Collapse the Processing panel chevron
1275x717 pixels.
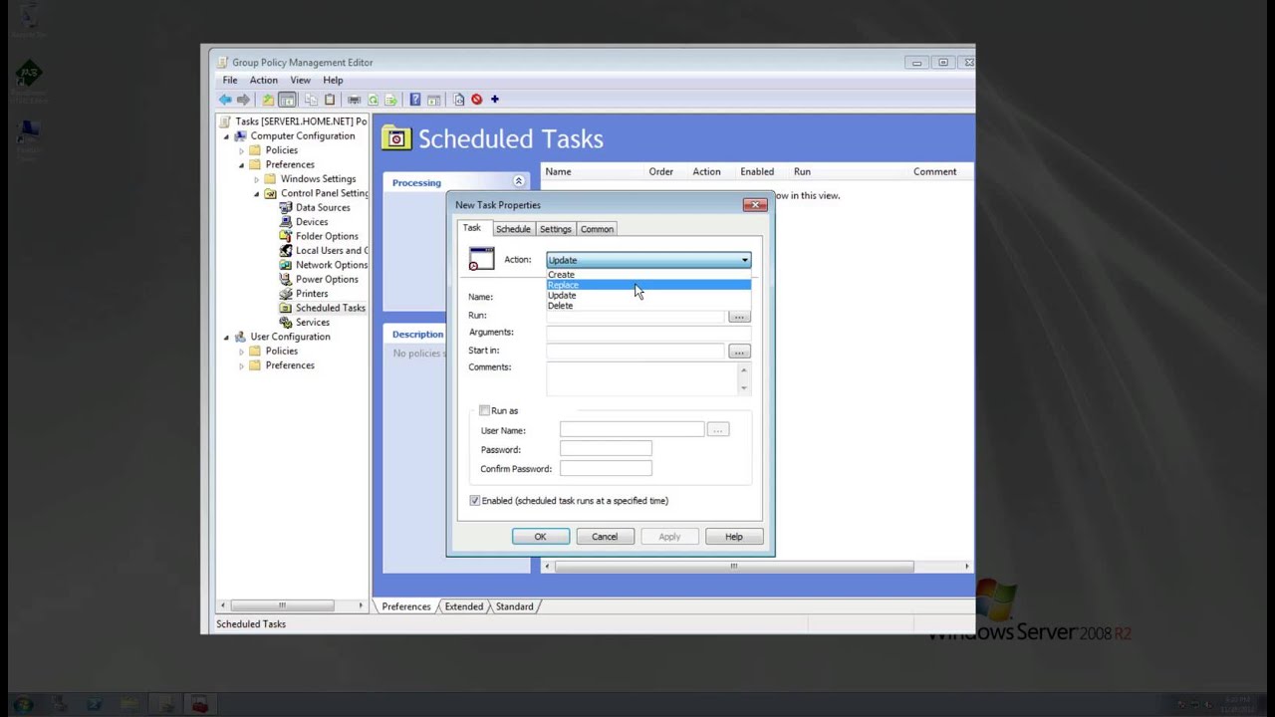tap(519, 181)
